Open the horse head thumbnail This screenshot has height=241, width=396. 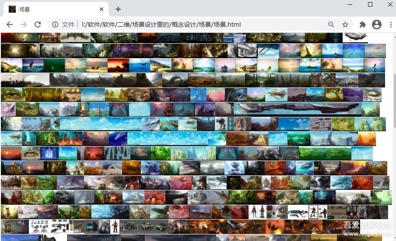pos(9,212)
